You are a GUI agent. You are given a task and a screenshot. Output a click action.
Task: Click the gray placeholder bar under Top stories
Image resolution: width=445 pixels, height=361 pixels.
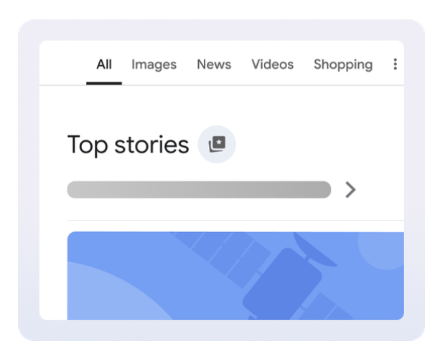point(199,190)
